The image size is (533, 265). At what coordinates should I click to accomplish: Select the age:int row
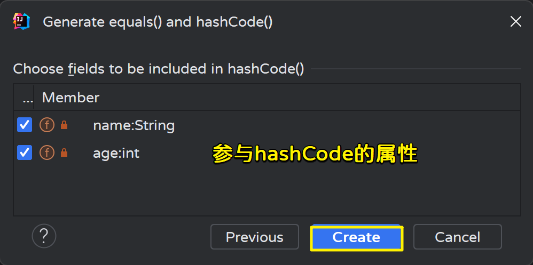click(x=116, y=154)
